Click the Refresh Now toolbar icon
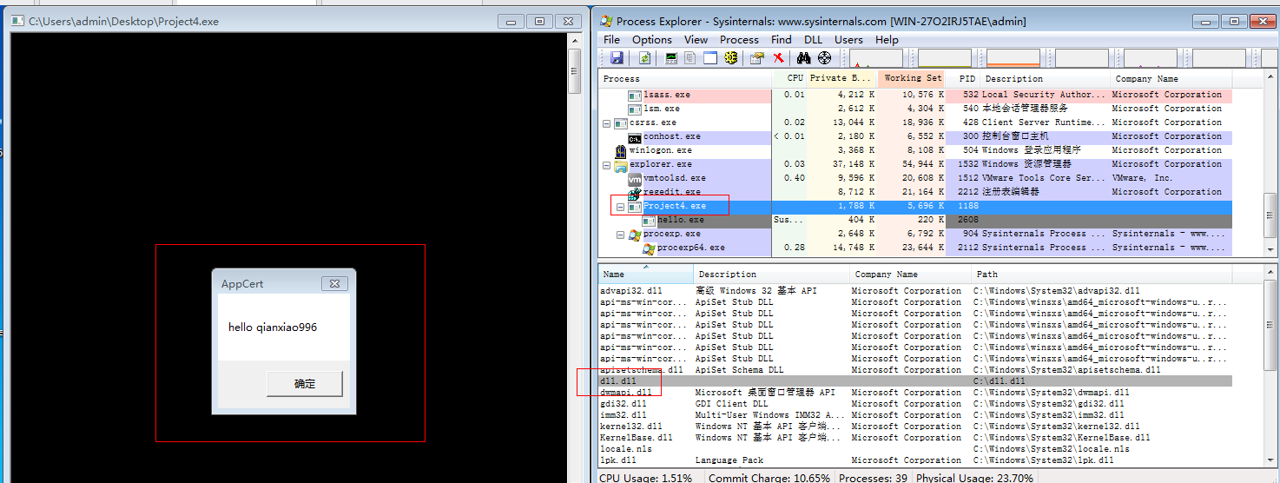 [x=644, y=58]
